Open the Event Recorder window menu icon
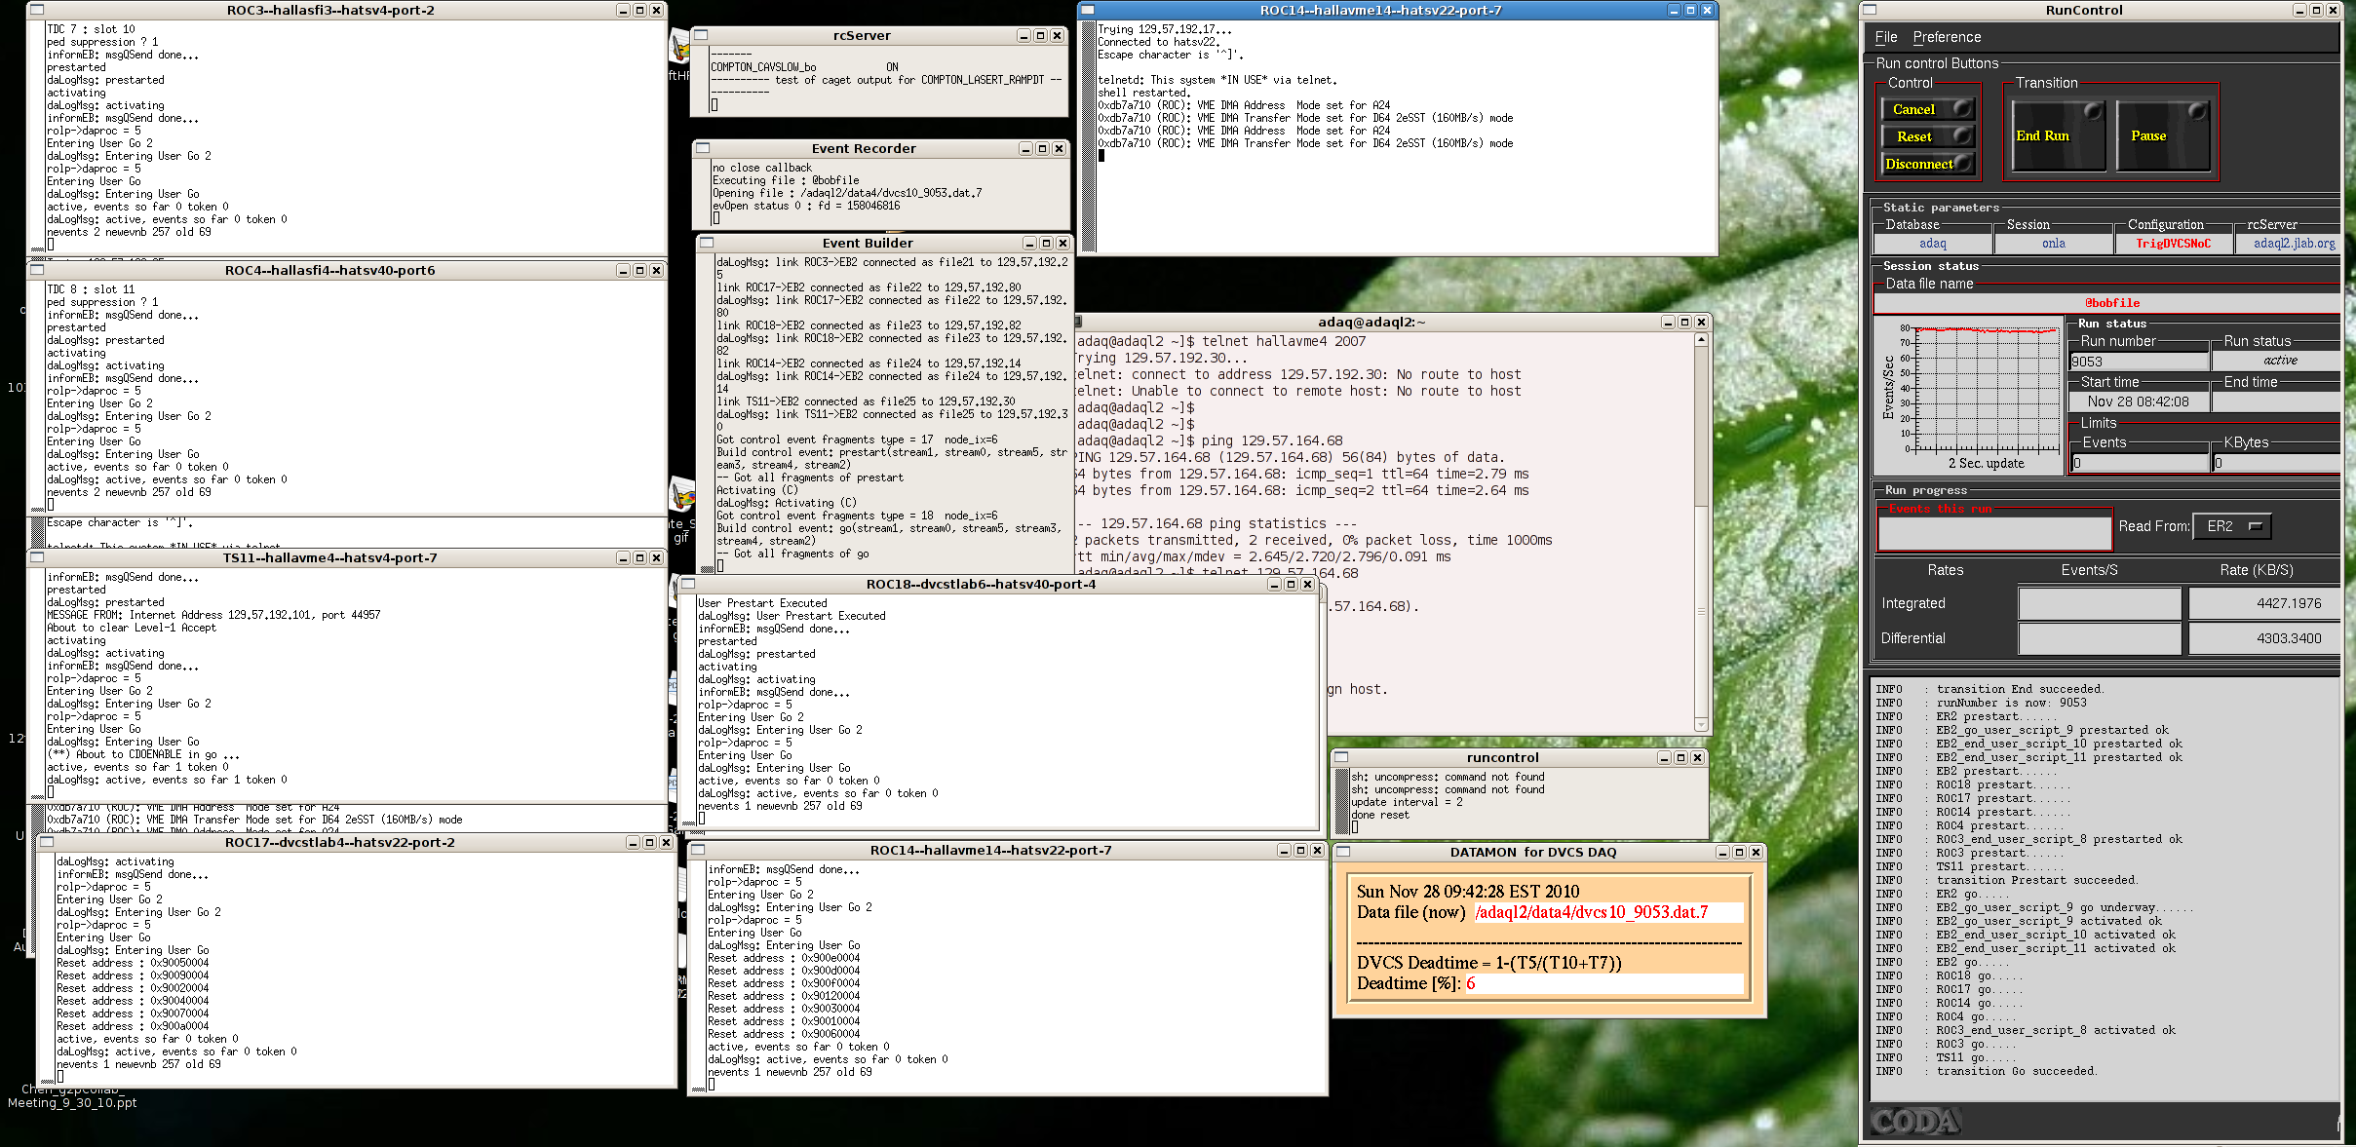Viewport: 2356px width, 1147px height. (x=702, y=148)
